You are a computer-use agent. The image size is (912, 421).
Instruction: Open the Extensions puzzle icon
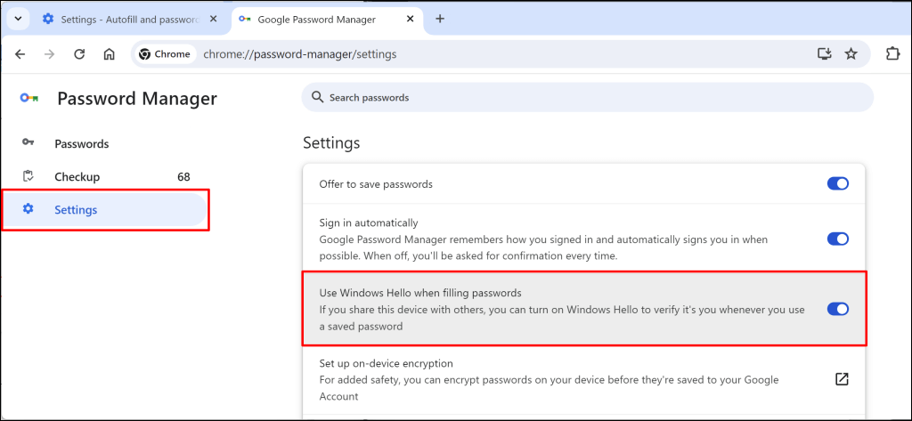tap(893, 53)
